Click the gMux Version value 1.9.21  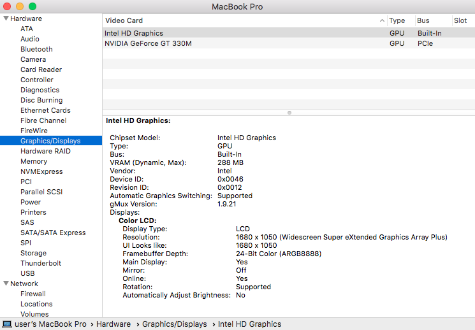226,204
